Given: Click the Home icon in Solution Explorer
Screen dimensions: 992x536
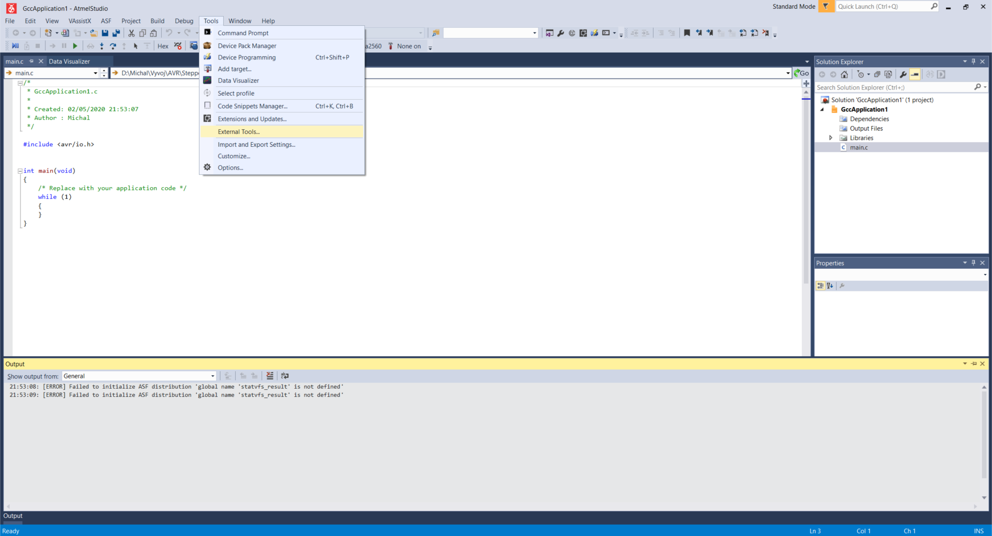Looking at the screenshot, I should 844,74.
